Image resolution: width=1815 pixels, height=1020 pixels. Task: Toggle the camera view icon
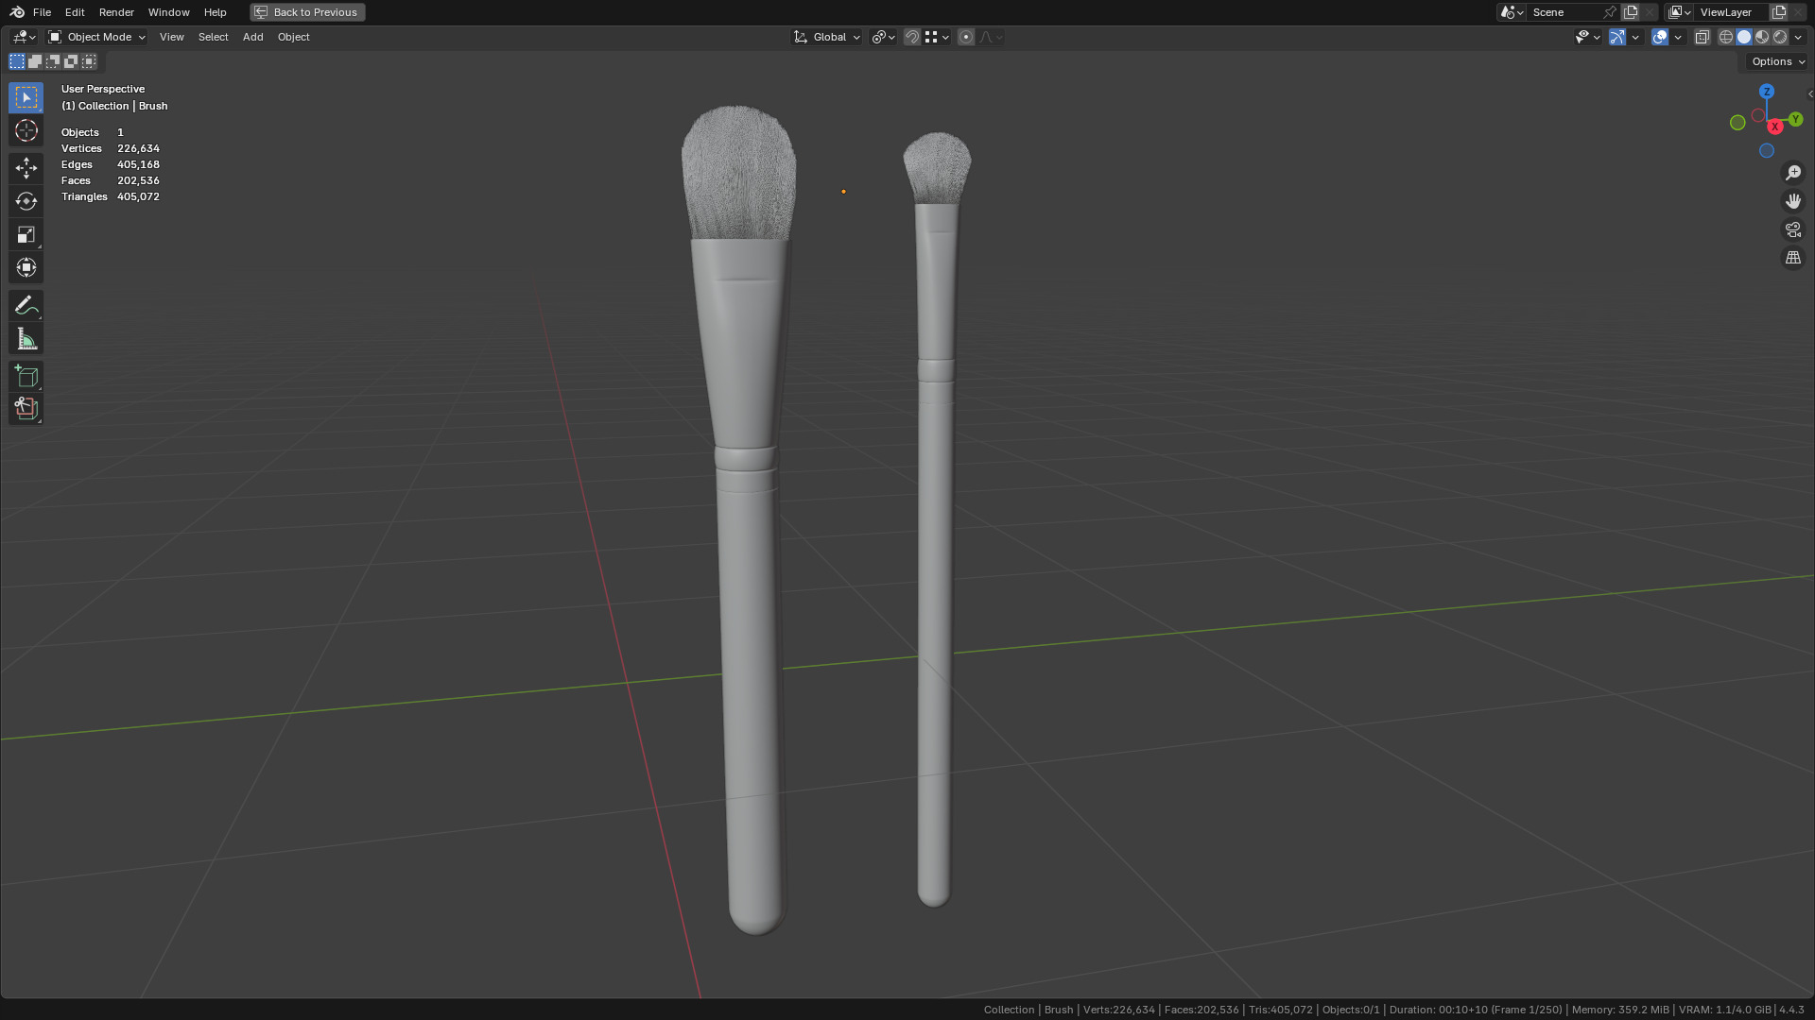point(1793,229)
